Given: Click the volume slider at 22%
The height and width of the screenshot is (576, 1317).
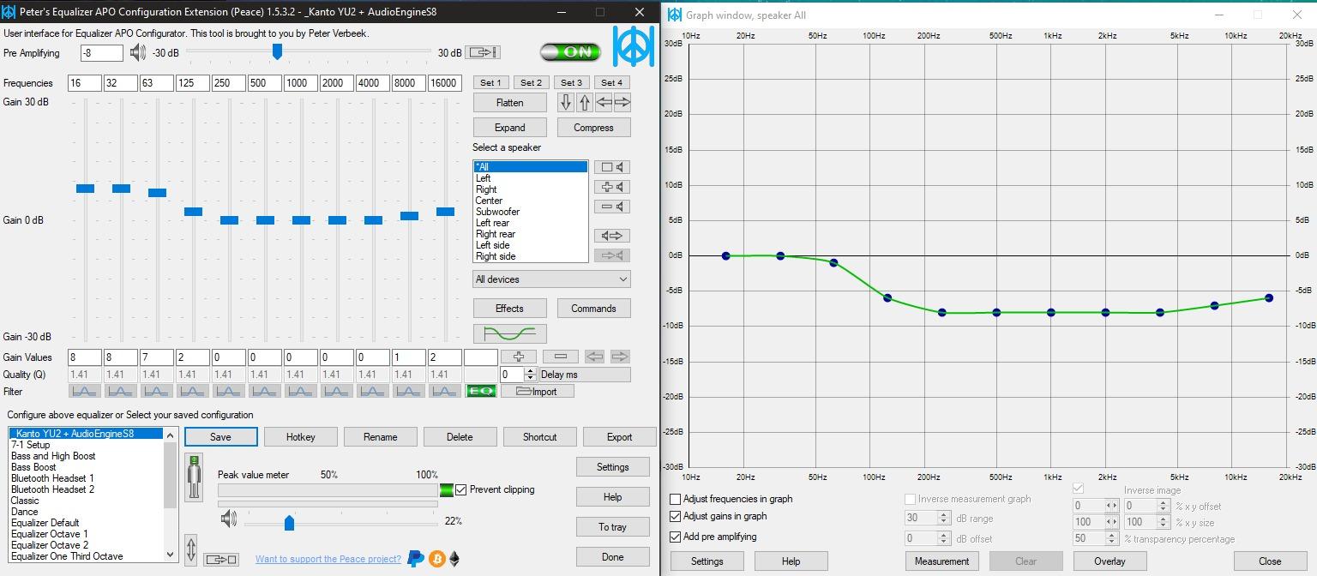Looking at the screenshot, I should coord(289,522).
